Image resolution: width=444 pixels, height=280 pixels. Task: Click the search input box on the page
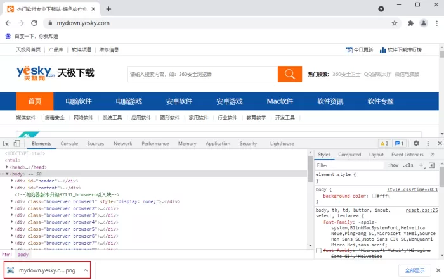[203, 74]
